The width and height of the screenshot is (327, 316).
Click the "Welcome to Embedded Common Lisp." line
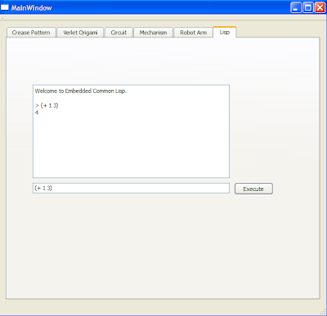(81, 91)
